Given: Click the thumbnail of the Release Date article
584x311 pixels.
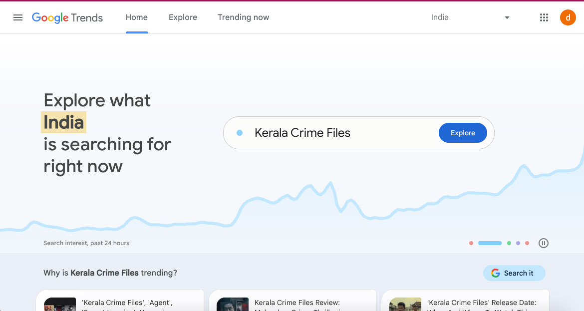Looking at the screenshot, I should coord(405,305).
